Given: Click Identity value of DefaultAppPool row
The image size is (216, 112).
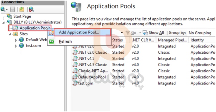Looking at the screenshot, I should 203,77.
